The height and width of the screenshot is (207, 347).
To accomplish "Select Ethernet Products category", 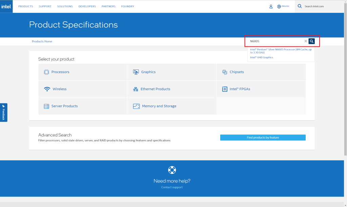I will coord(155,89).
